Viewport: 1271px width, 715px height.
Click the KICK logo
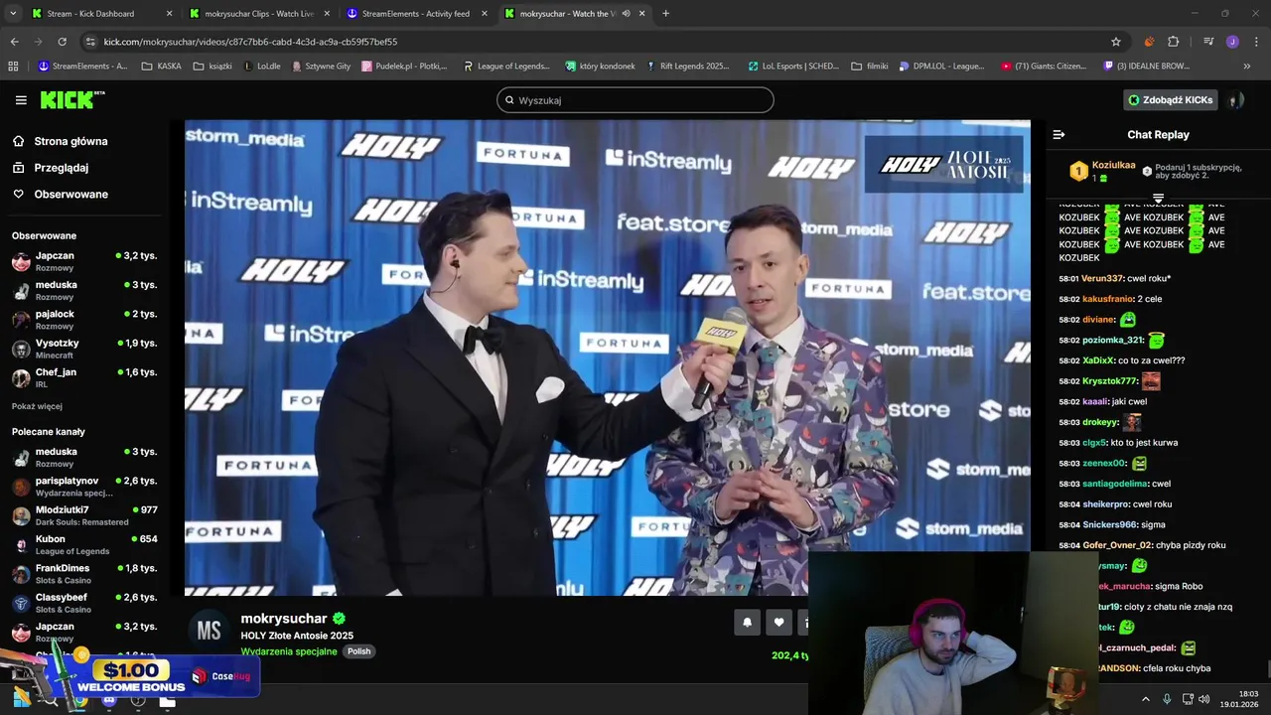(72, 100)
